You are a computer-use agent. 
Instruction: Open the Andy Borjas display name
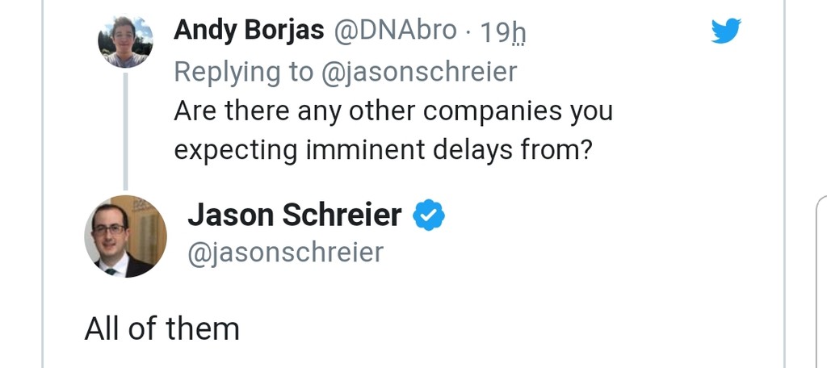(249, 30)
